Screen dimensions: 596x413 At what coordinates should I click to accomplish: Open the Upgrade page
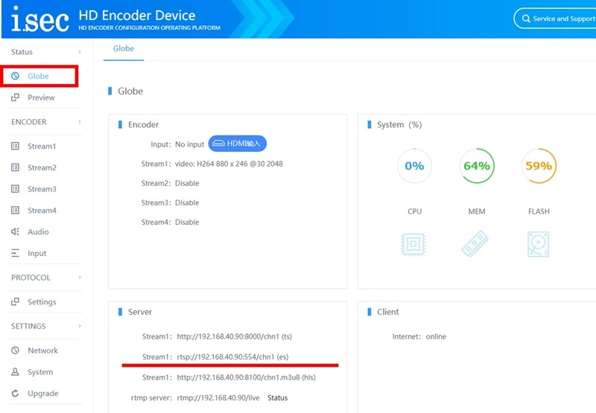pos(43,393)
